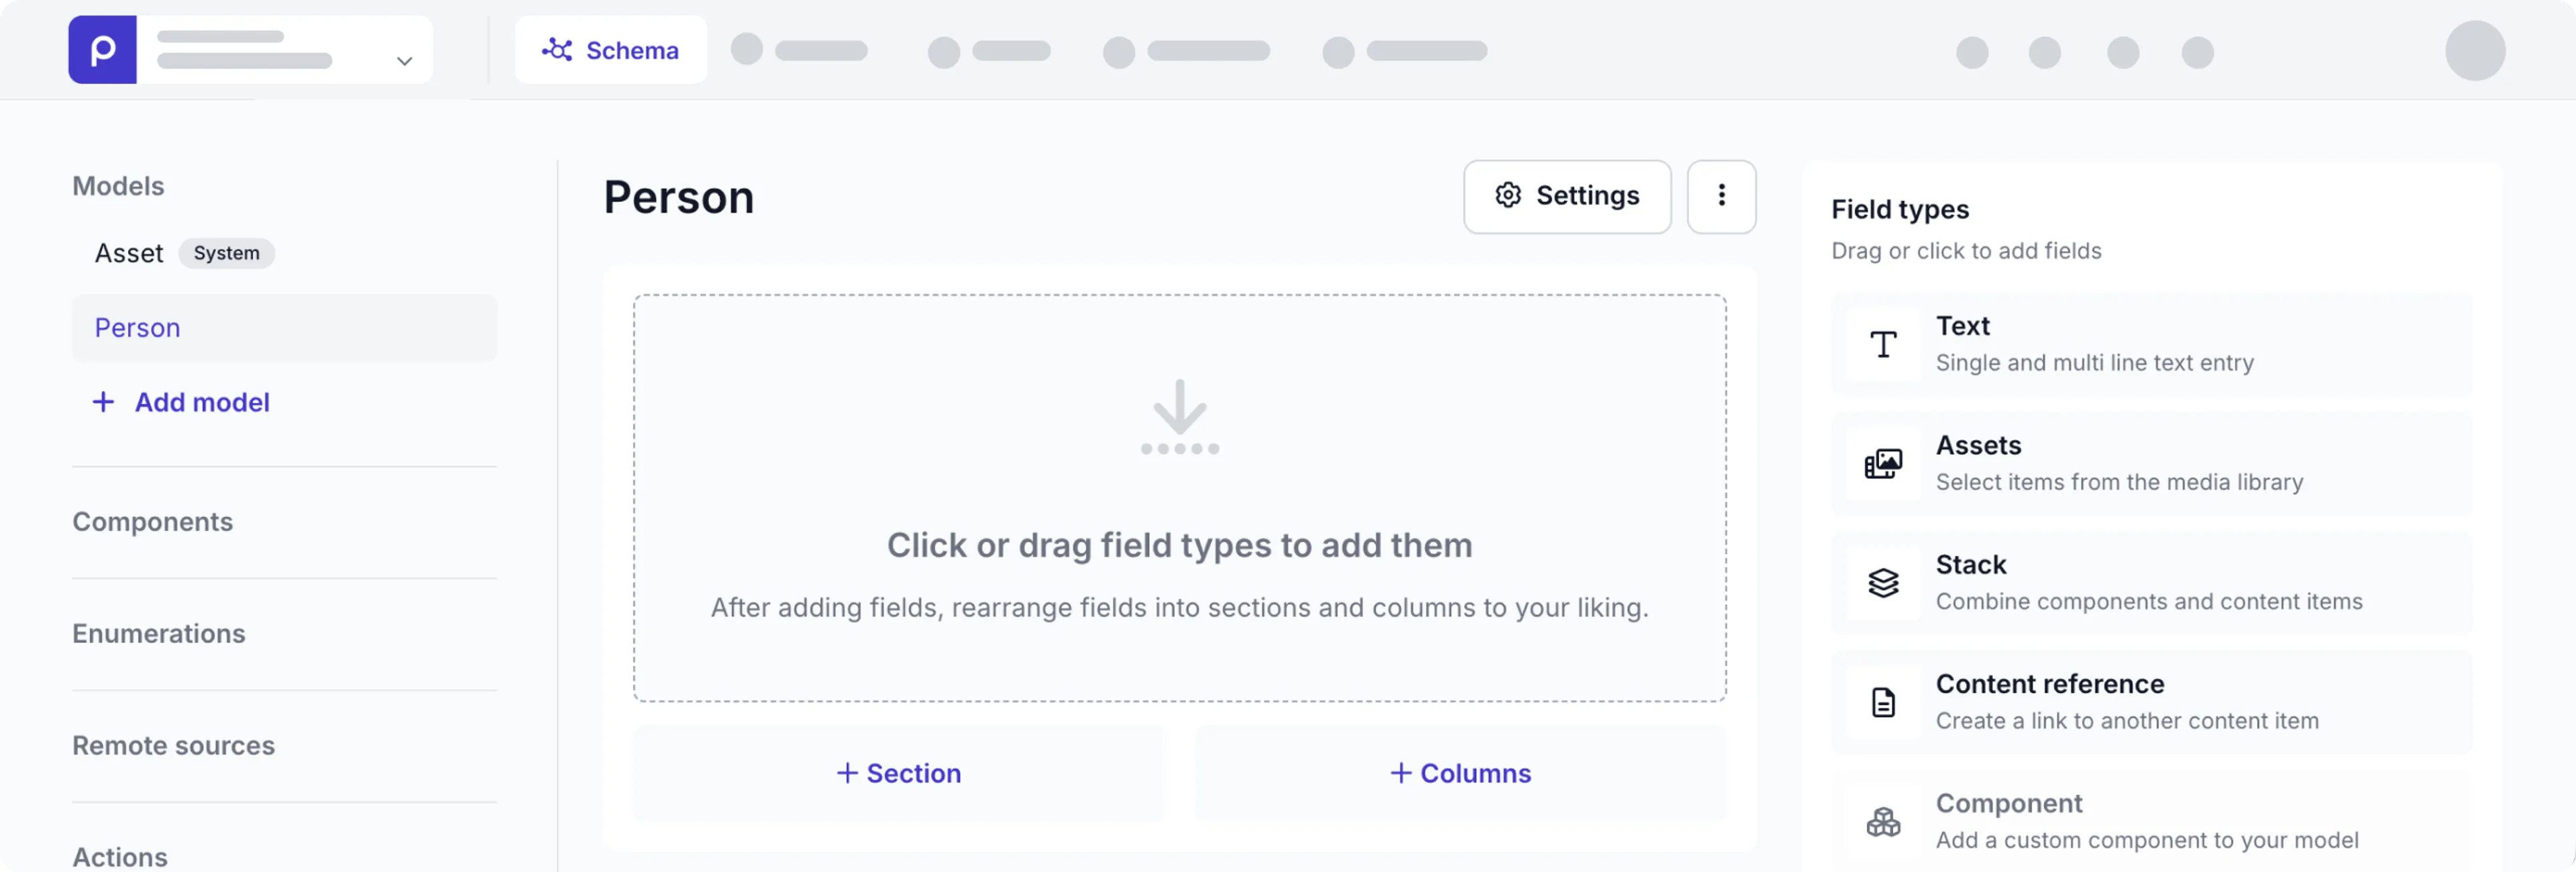Open Person model Settings
2576x872 pixels.
pyautogui.click(x=1566, y=196)
